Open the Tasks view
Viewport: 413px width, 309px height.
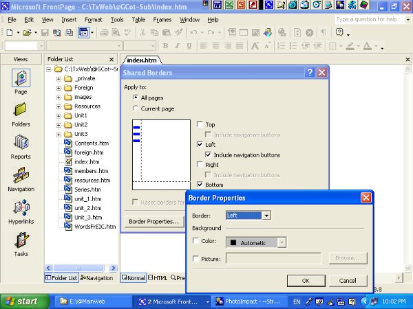[x=21, y=240]
